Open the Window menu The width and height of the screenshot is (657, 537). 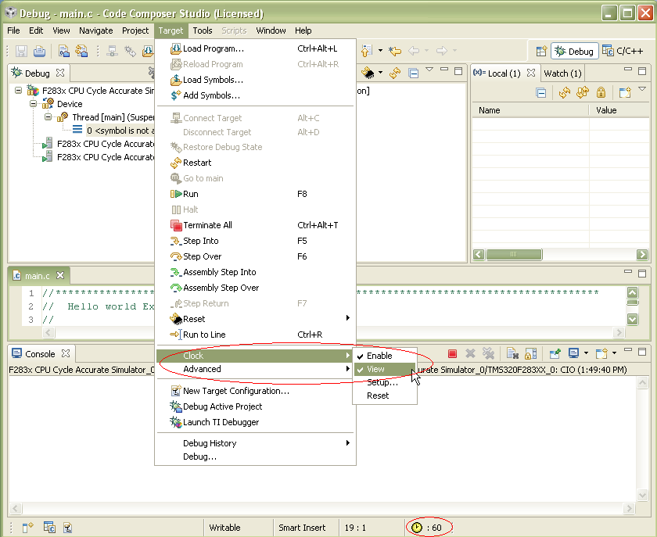point(271,30)
